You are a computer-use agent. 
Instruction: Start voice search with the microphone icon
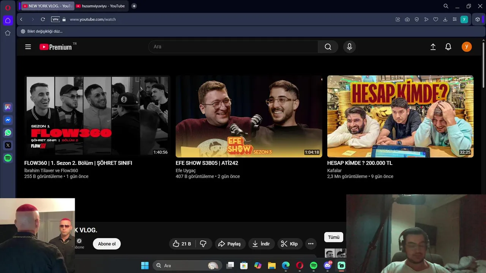[x=349, y=47]
